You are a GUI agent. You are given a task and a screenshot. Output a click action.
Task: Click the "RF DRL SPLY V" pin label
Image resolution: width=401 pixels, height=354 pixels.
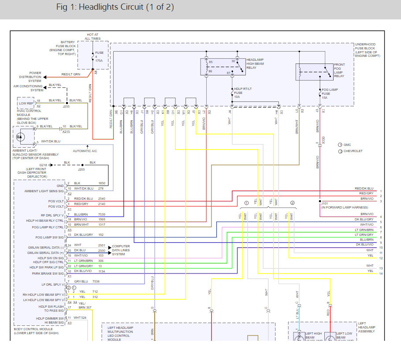click(x=52, y=216)
